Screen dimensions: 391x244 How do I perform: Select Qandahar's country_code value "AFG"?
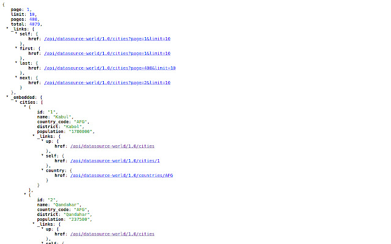pyautogui.click(x=81, y=210)
